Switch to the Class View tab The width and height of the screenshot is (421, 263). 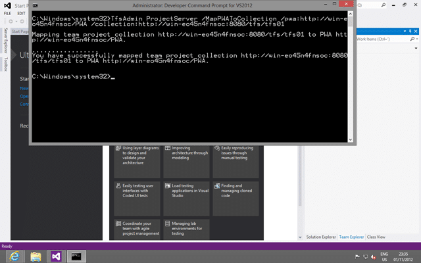pos(376,237)
